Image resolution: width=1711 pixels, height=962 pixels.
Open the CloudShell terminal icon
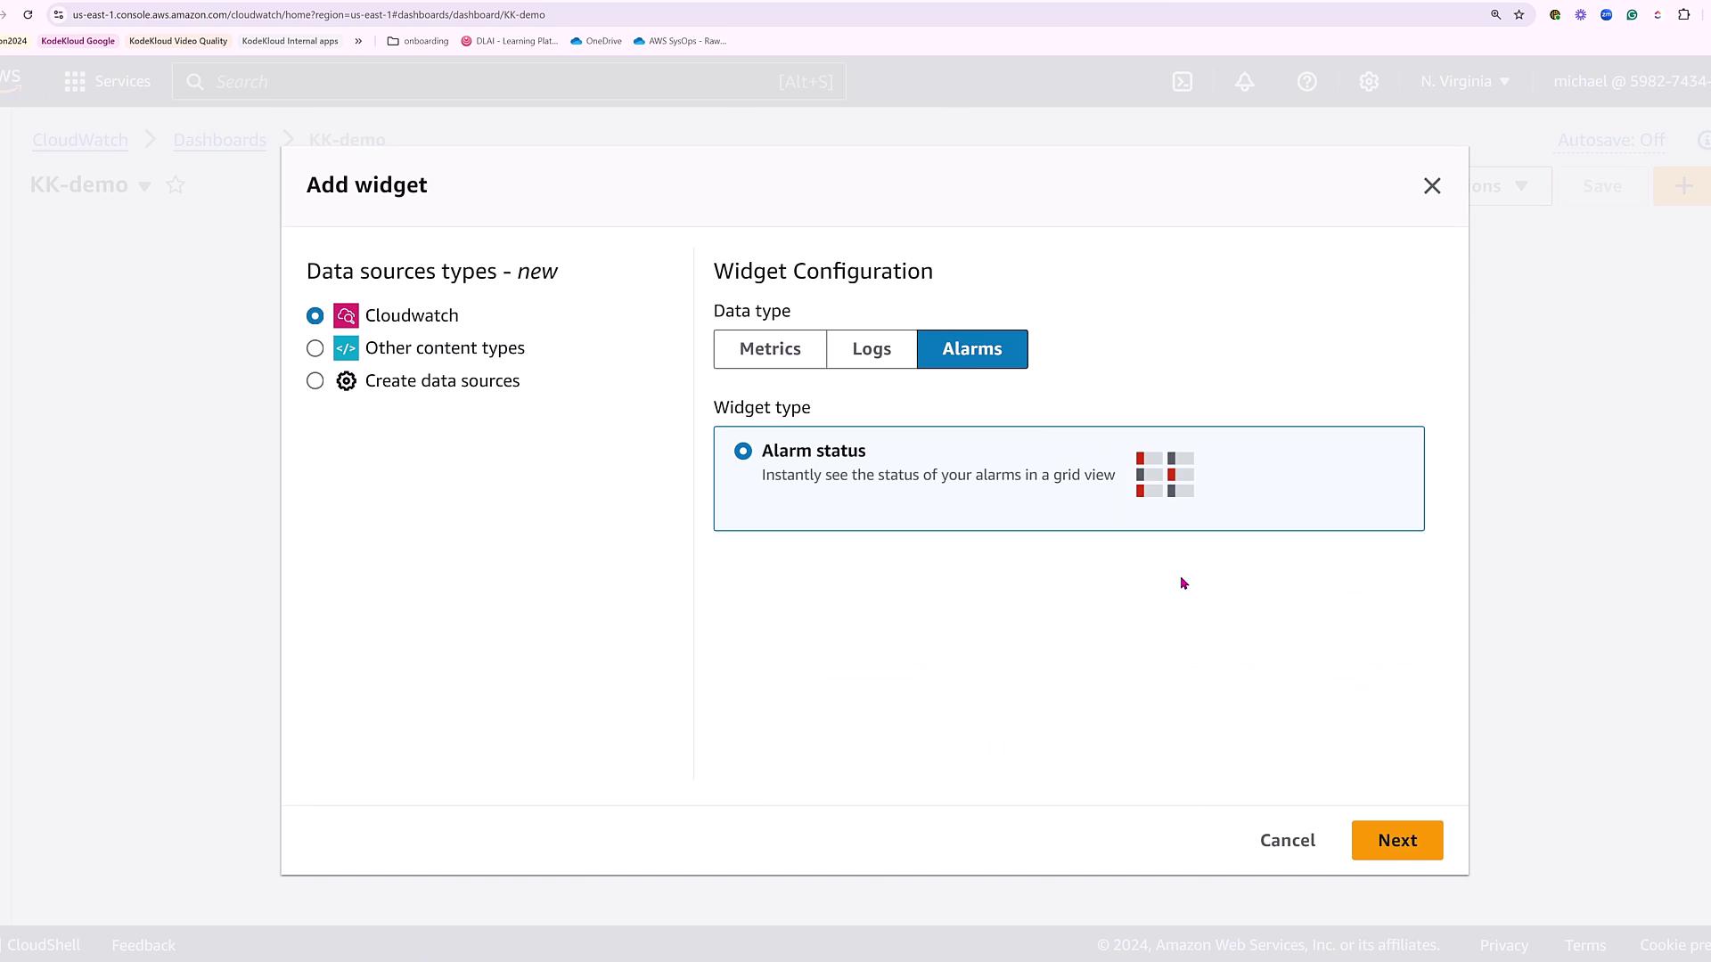1183,82
